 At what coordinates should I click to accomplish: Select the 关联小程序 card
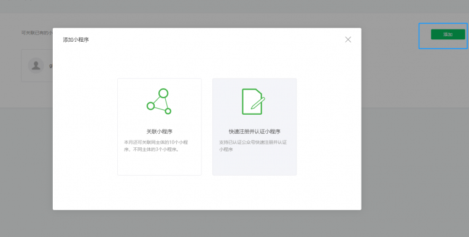click(160, 127)
